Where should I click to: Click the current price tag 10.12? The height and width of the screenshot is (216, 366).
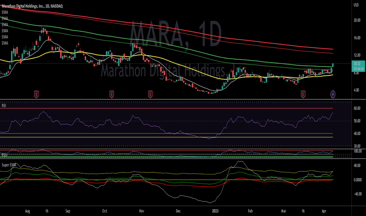[x=357, y=64]
